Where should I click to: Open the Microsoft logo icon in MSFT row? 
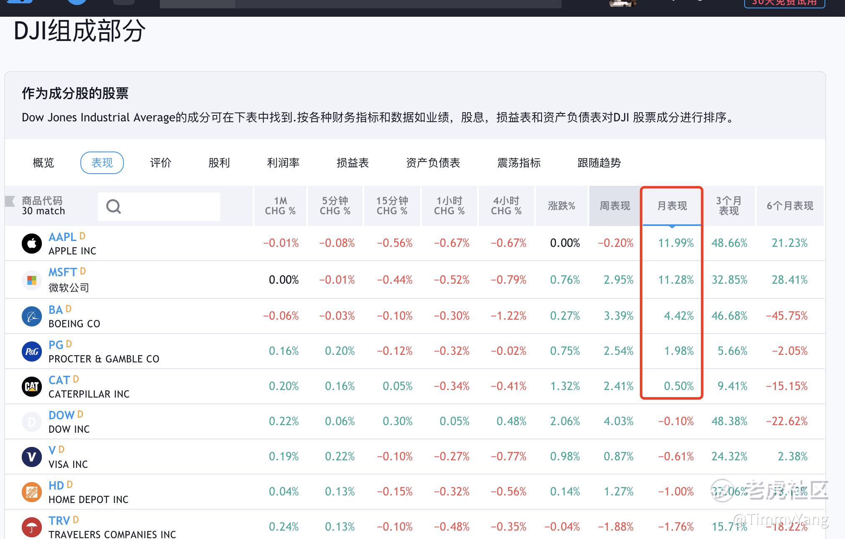32,280
